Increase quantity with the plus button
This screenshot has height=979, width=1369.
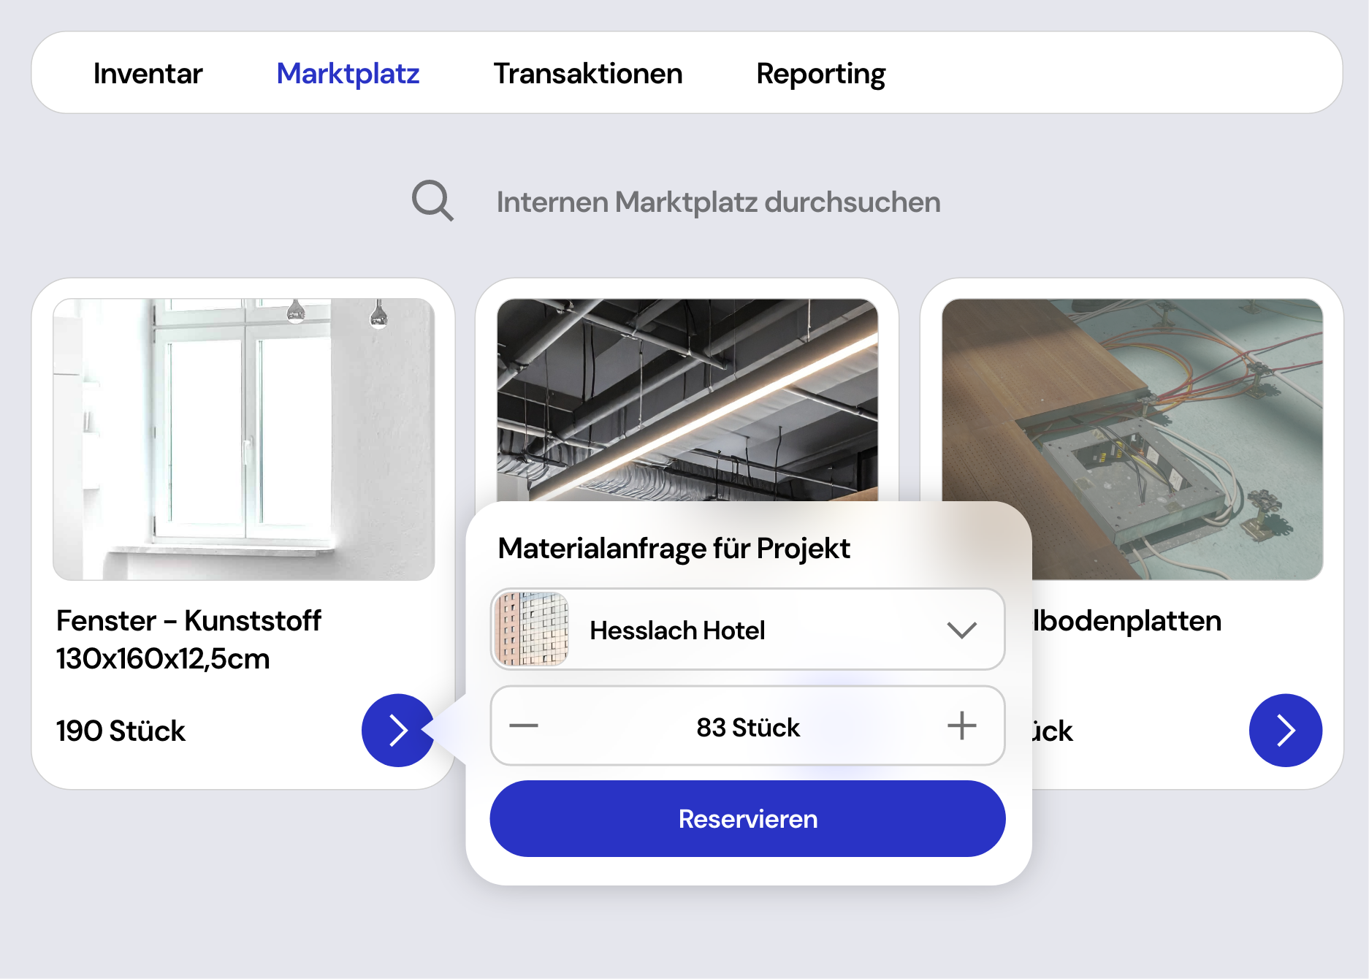pyautogui.click(x=961, y=725)
